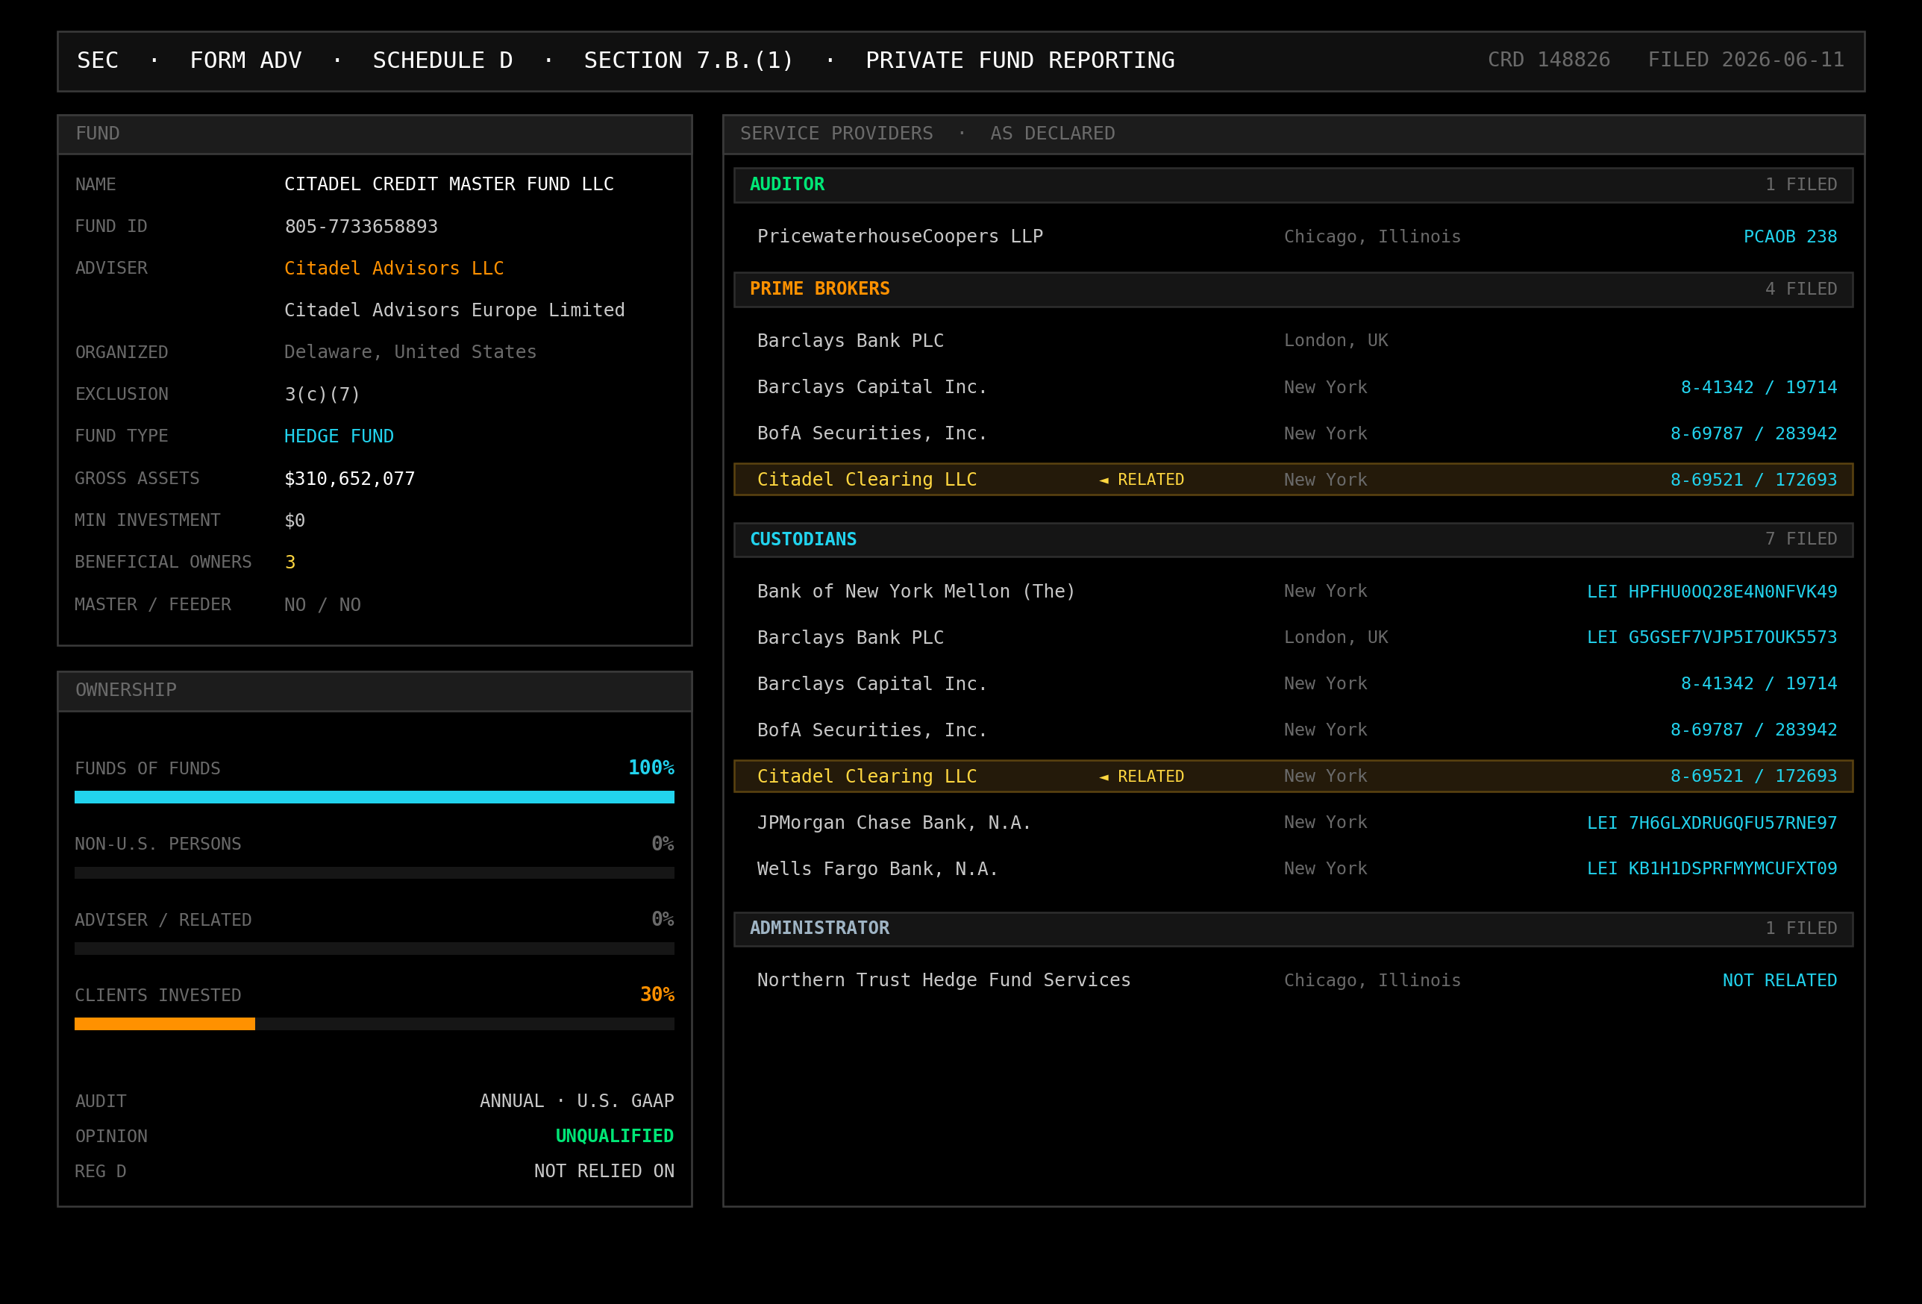The height and width of the screenshot is (1304, 1922).
Task: Open LEI KB1H1DSPRFMYMCUFXT09 identifier
Action: pos(1712,869)
